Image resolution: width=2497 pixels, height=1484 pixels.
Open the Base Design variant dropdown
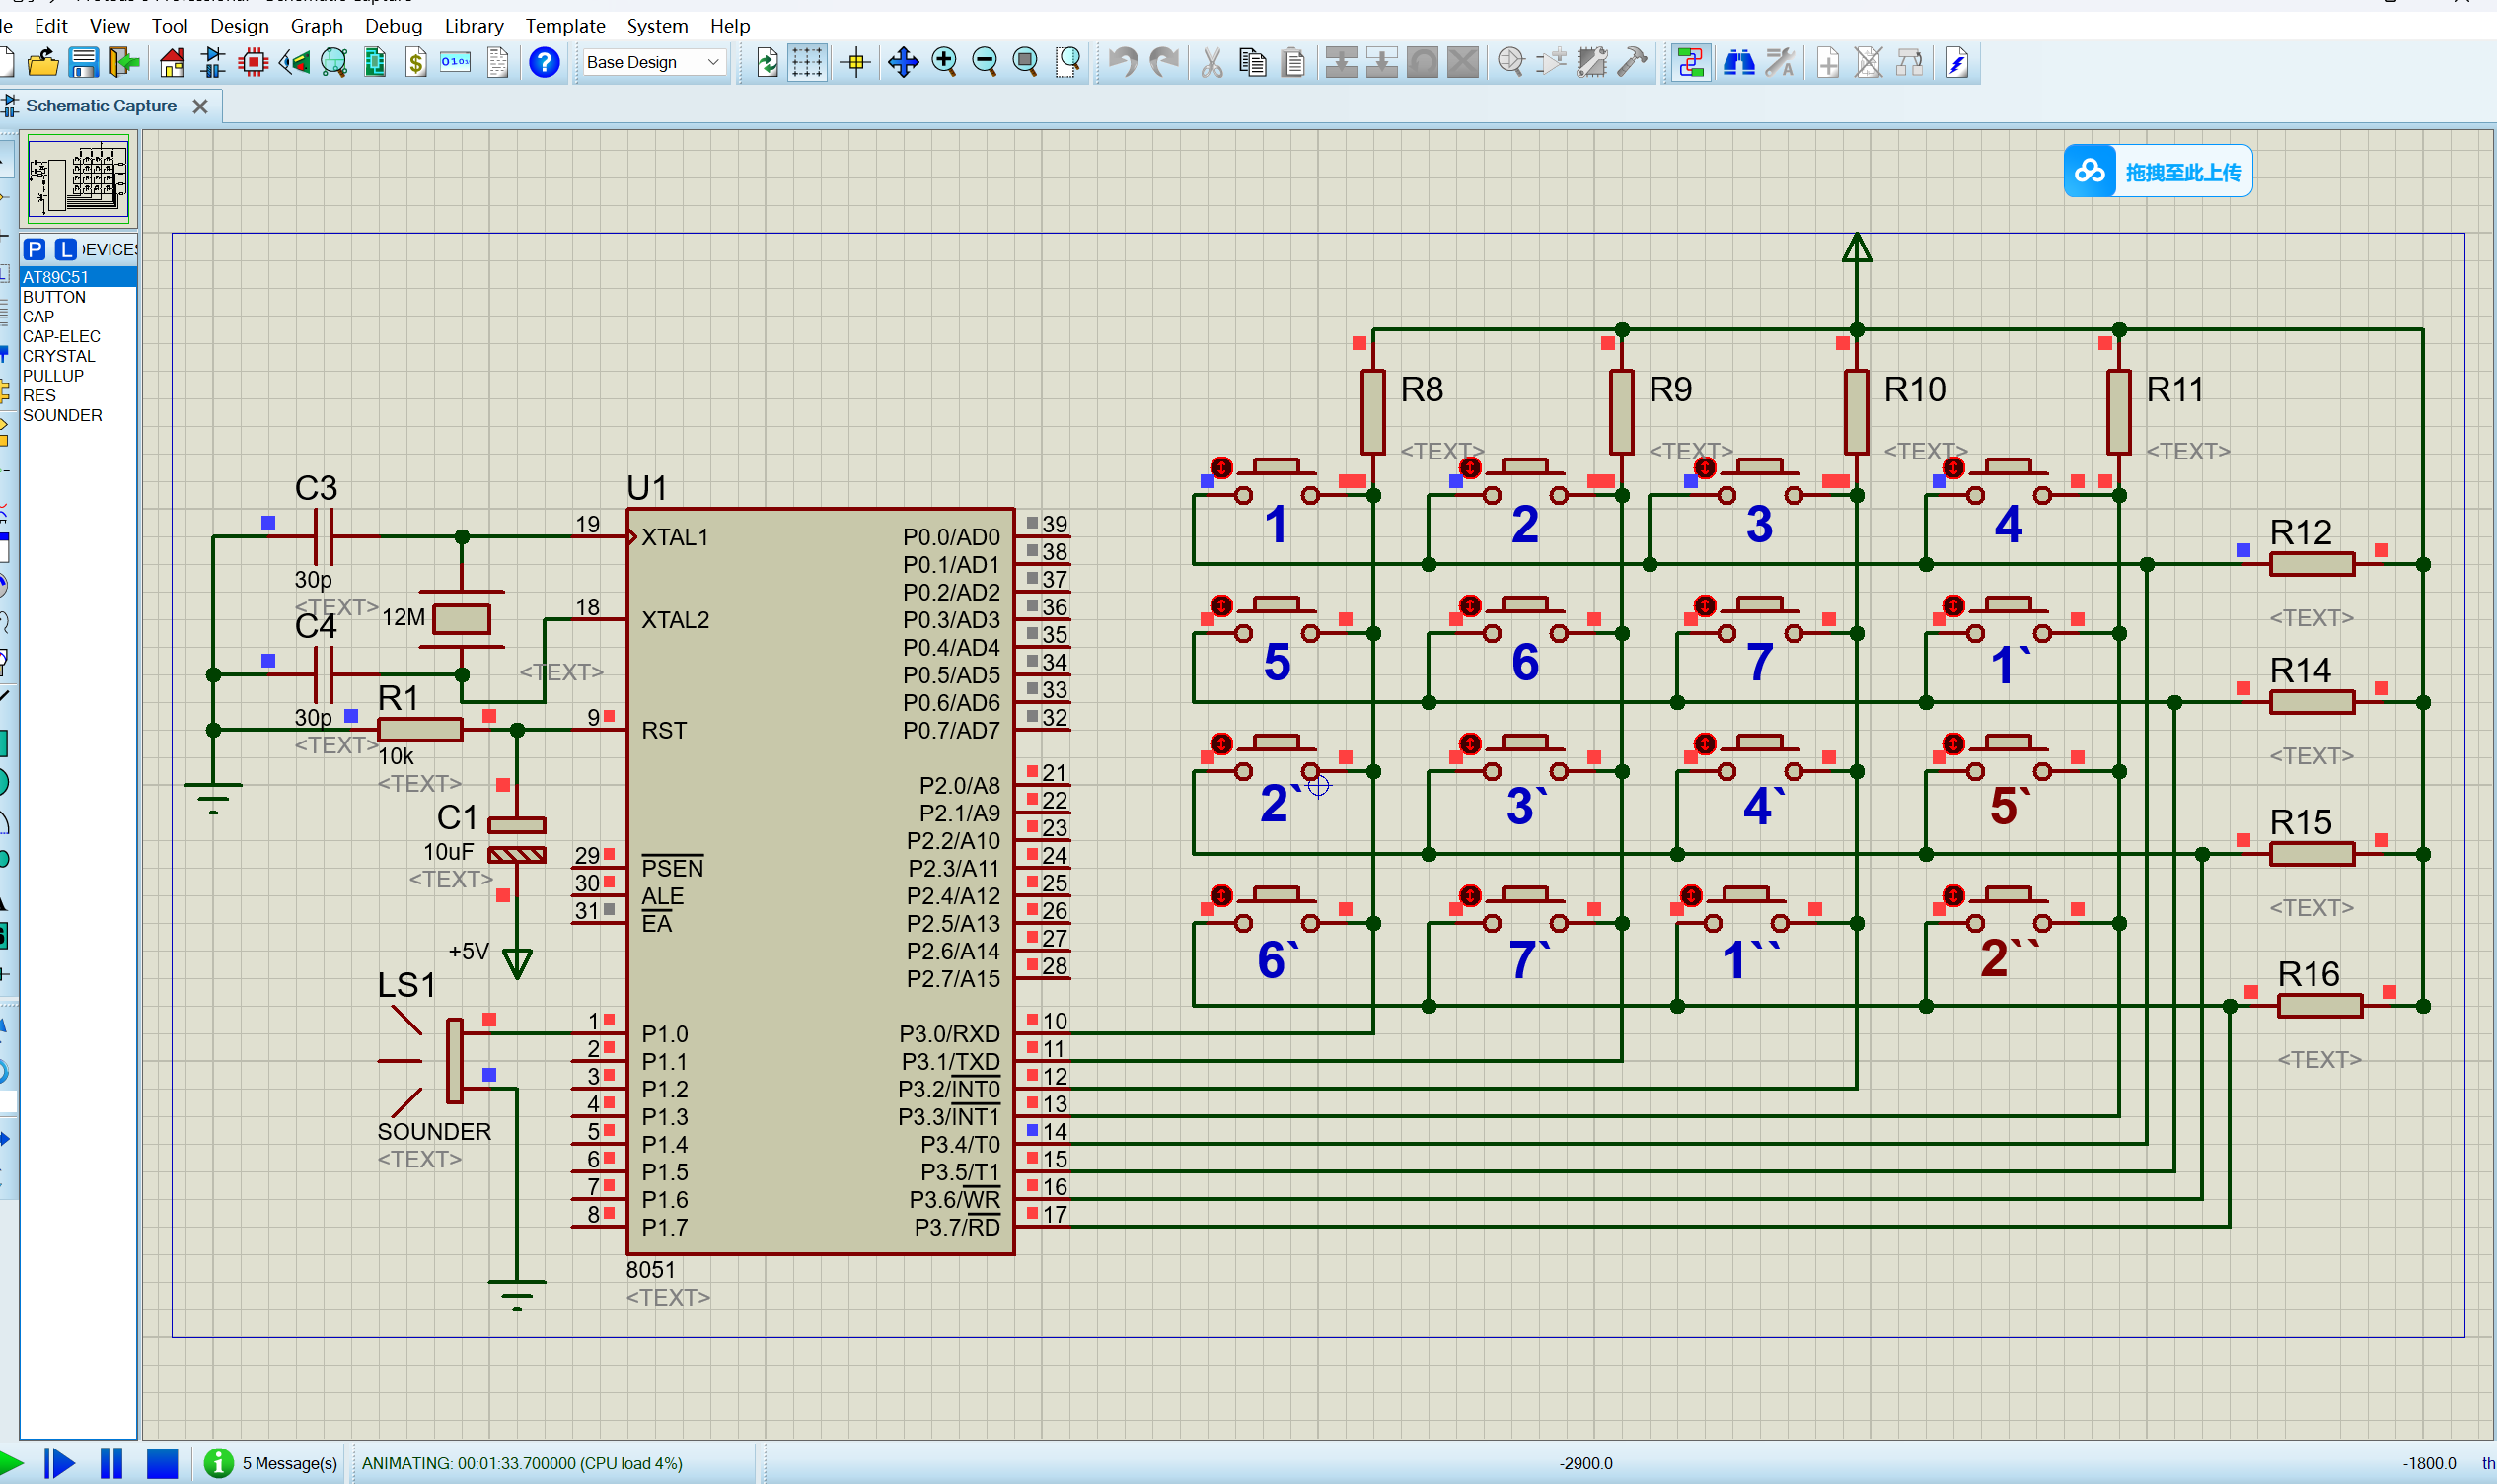coord(653,62)
